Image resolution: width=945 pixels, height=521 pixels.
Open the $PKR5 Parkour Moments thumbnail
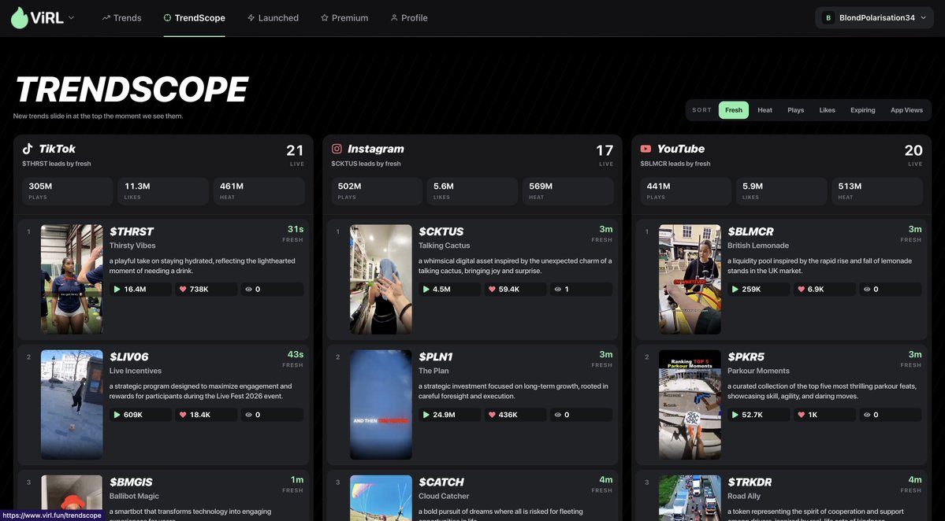(690, 405)
